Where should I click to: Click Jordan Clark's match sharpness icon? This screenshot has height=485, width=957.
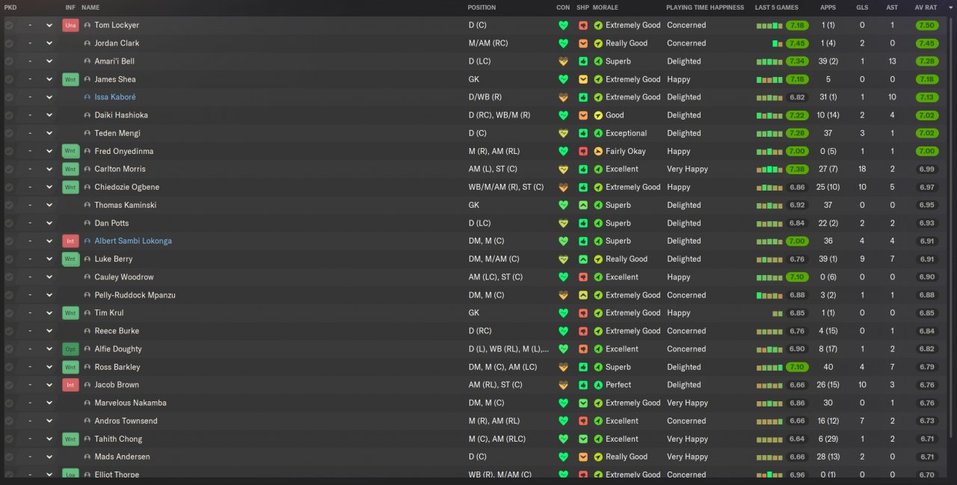point(583,43)
